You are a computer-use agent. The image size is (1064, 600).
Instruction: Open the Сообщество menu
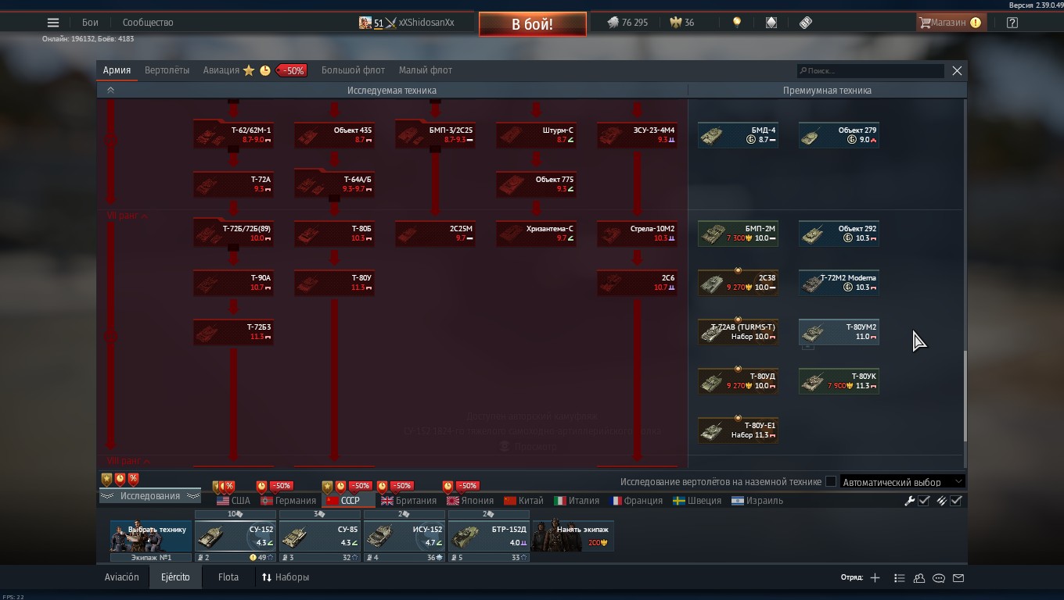[x=148, y=23]
